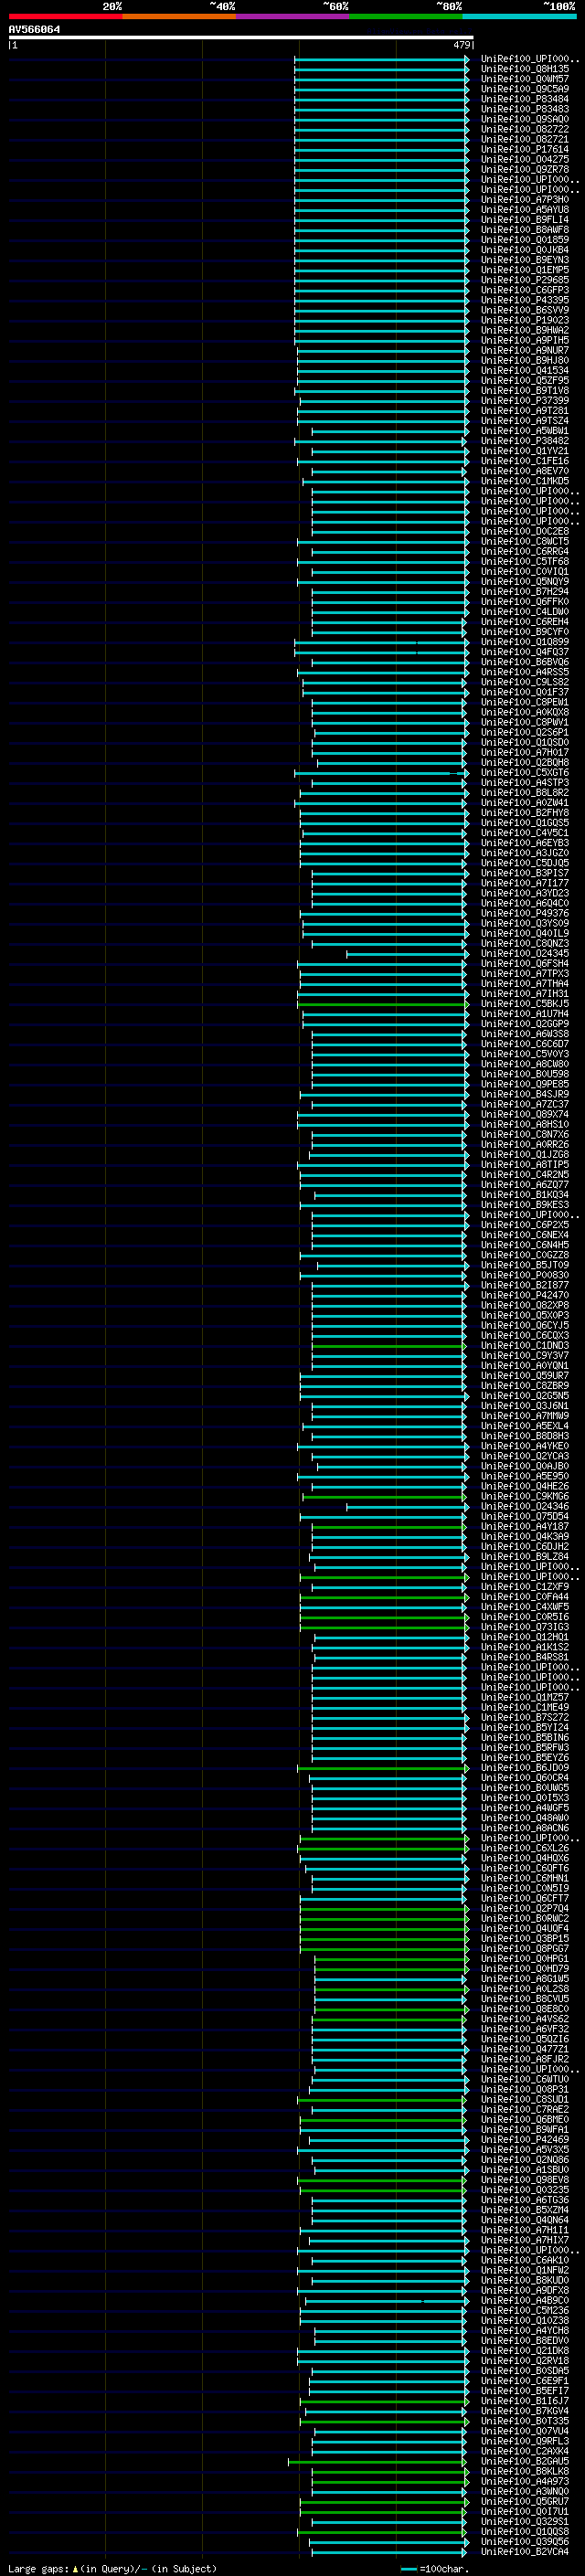Click hit label UniRef100_C8N7X6
This screenshot has height=2576, width=585.
pyautogui.click(x=525, y=1135)
